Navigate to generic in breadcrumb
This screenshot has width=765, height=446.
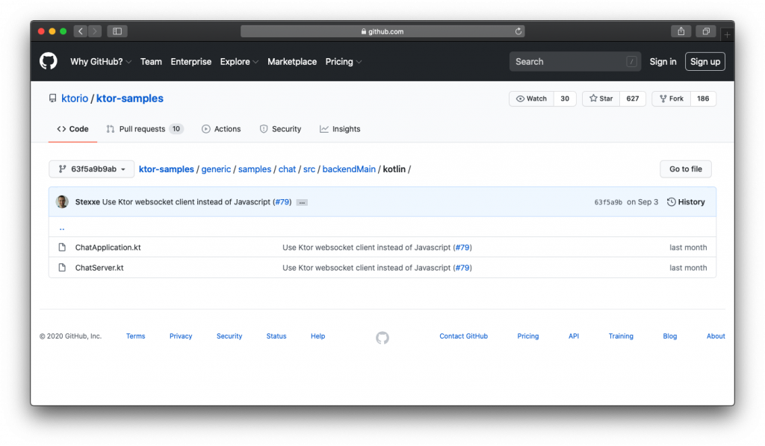[216, 169]
